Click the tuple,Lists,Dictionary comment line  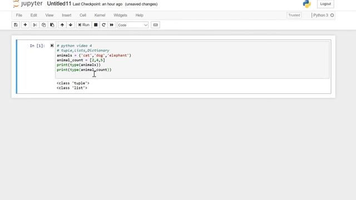(x=83, y=51)
